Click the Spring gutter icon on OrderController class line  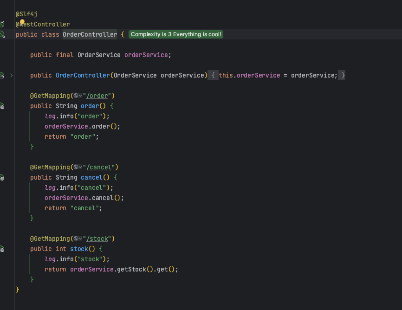[x=2, y=34]
